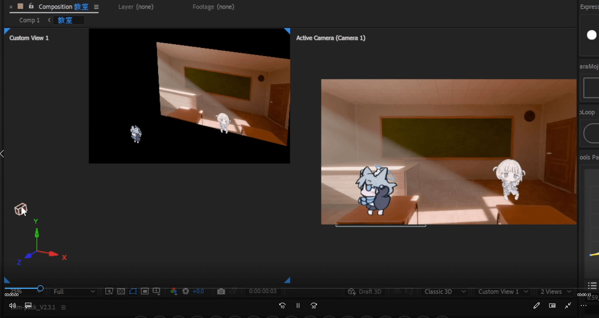Open the Footage (none) tab
The height and width of the screenshot is (318, 599).
(213, 7)
